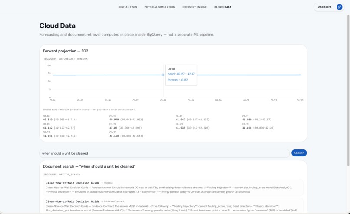Viewport: 350px width, 214px height.
Task: Click the 01-15 x-axis label
Action: tap(80, 100)
